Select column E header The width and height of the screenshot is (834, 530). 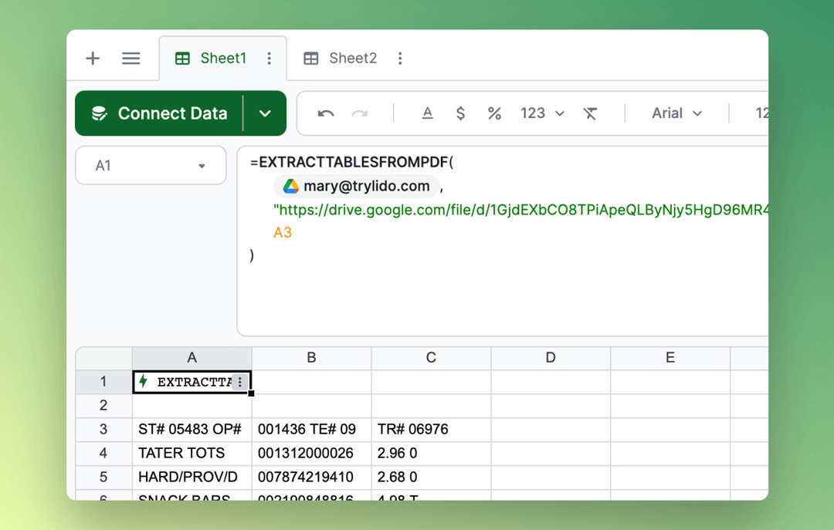pos(670,358)
